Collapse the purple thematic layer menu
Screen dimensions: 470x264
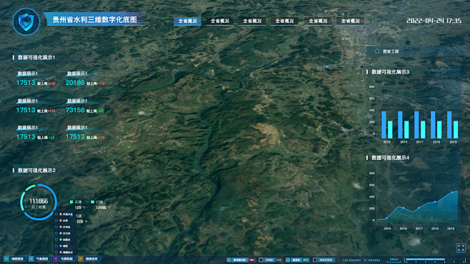(x=56, y=258)
